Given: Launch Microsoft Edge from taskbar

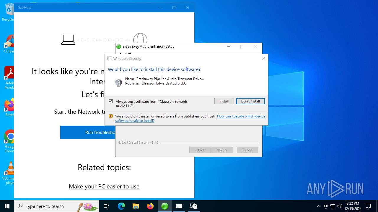Looking at the screenshot, I should tap(121, 206).
